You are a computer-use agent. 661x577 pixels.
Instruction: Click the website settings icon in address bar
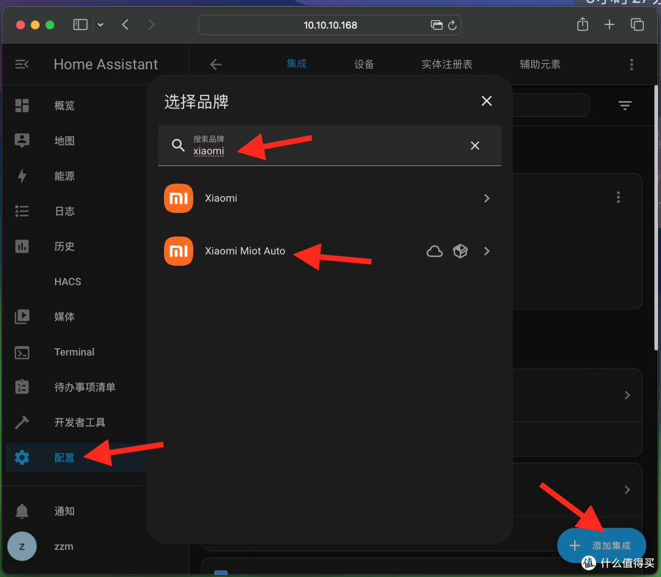coord(436,25)
